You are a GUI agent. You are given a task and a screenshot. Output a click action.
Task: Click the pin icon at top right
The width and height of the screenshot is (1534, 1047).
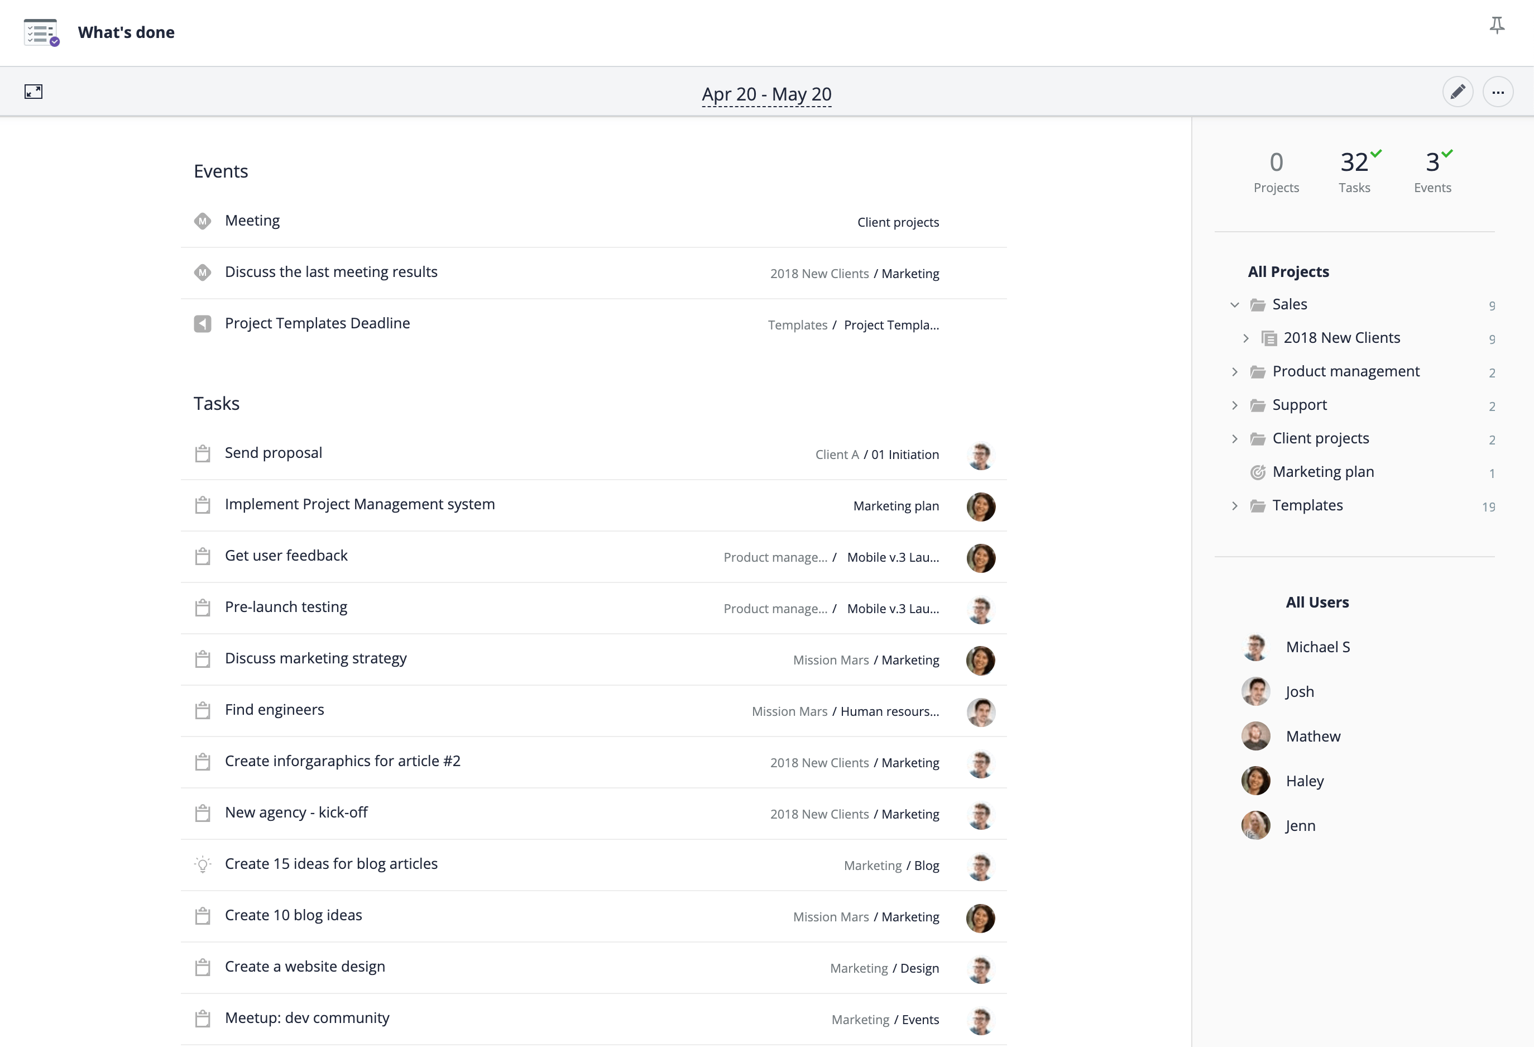[1497, 26]
